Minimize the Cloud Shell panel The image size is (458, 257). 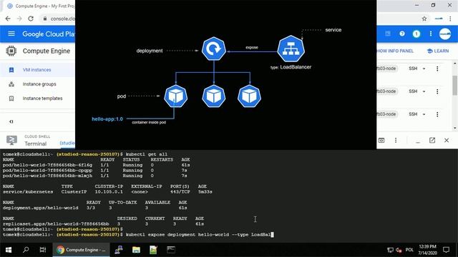[418, 141]
